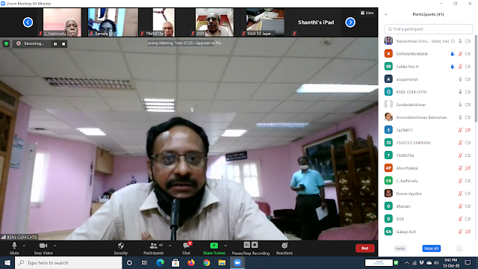Click taskbar search box
Image resolution: width=478 pixels, height=269 pixels.
[69, 262]
